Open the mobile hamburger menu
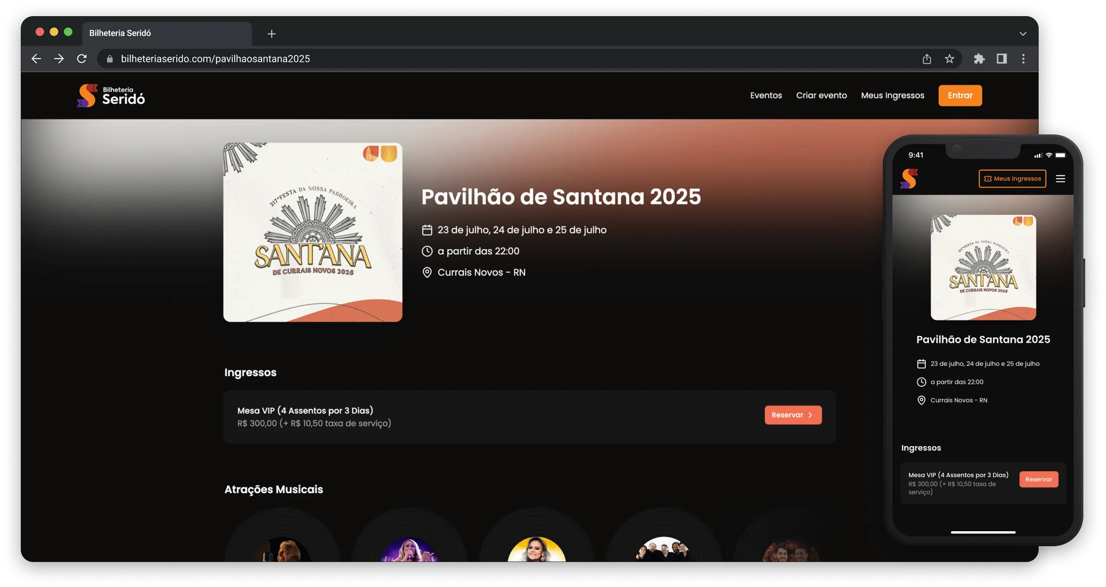This screenshot has height=587, width=1106. [1061, 179]
